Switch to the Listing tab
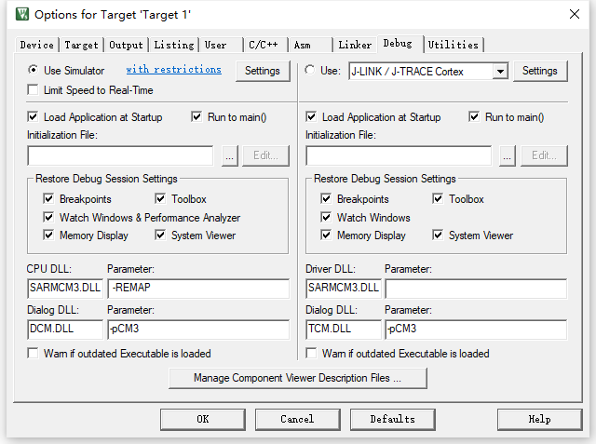Screen dimensions: 596x444 click(174, 45)
